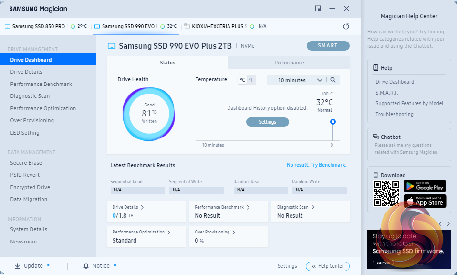Select the Celsius temperature unit
This screenshot has height=275, width=457.
(x=242, y=80)
